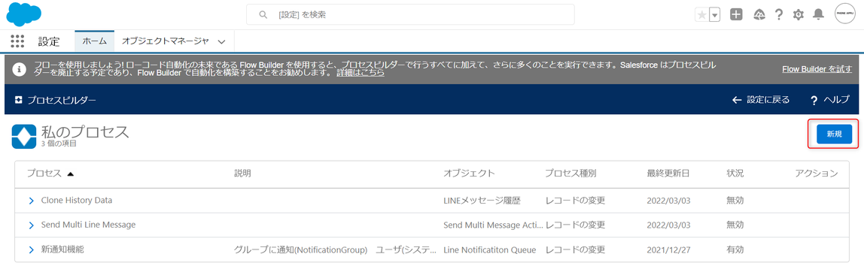Viewport: 864px width, 275px height.
Task: Click the プロセスビルダー header icon
Action: point(18,99)
